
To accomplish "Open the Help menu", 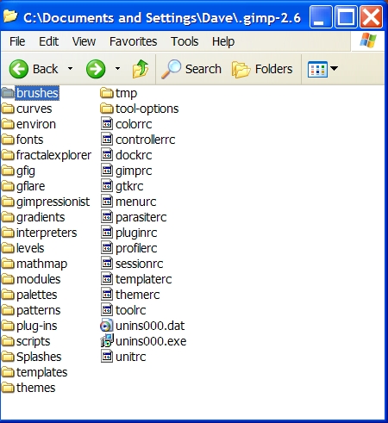I will pos(223,42).
